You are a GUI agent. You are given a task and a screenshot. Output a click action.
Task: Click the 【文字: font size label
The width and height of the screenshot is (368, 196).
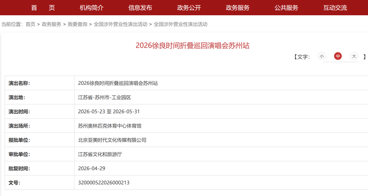302,57
